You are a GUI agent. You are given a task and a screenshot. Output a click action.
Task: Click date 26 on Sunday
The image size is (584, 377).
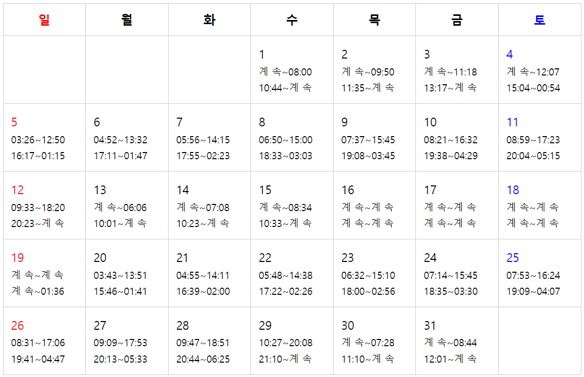click(17, 325)
